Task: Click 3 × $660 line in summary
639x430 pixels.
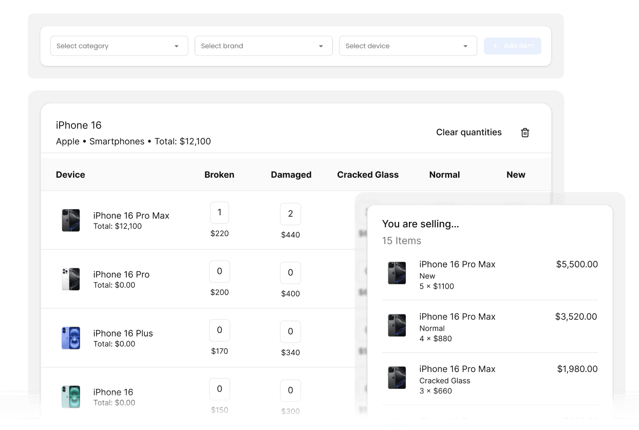Action: coord(436,391)
